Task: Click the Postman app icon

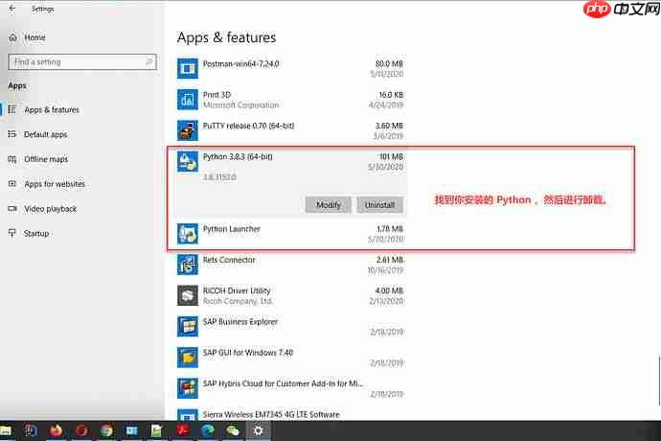Action: [188, 68]
